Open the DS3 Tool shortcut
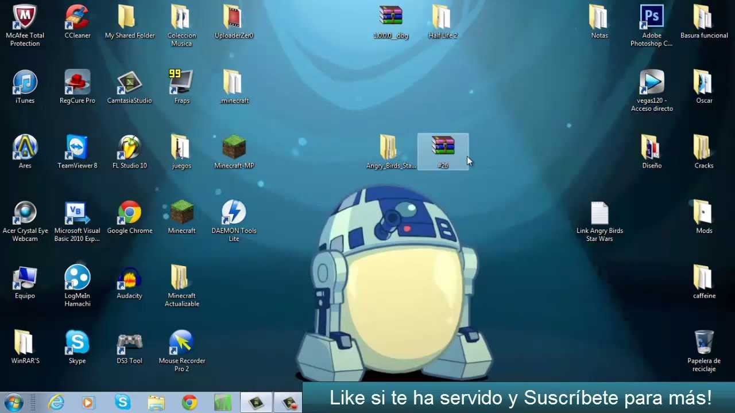 [129, 347]
